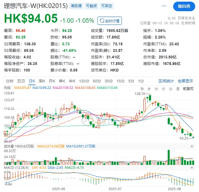Click the MA30:108.65 legend label
This screenshot has width=199, height=192.
click(x=85, y=88)
